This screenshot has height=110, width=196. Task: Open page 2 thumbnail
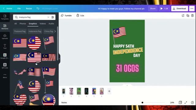[71, 91]
